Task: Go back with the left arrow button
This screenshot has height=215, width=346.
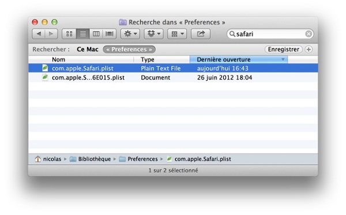Action: [39, 34]
